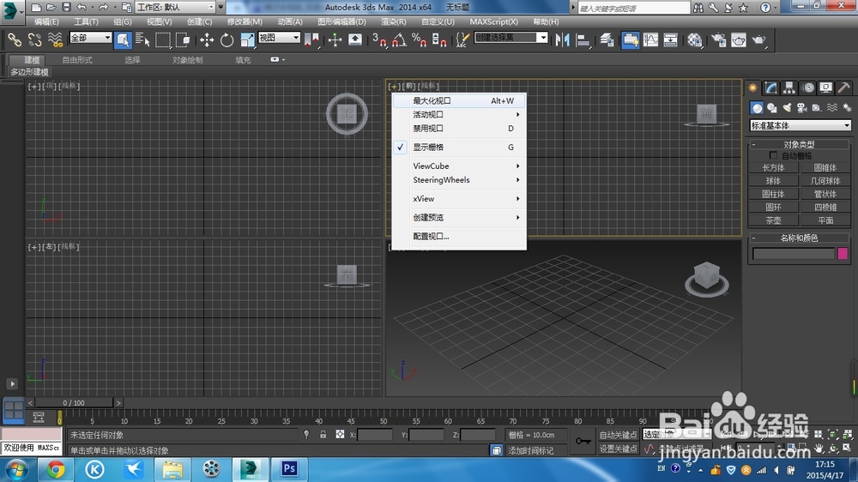858x482 pixels.
Task: Select the Shapes category icon
Action: (771, 108)
